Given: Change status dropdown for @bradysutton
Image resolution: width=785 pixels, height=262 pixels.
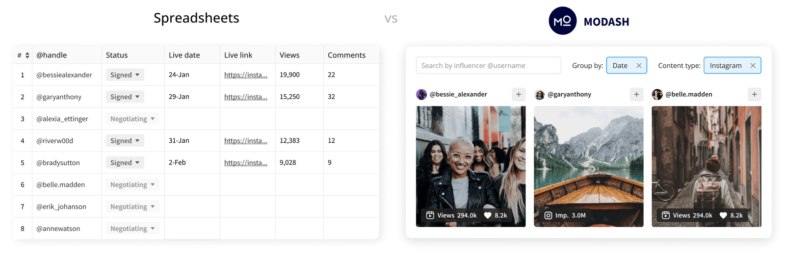Looking at the screenshot, I should coord(125,163).
